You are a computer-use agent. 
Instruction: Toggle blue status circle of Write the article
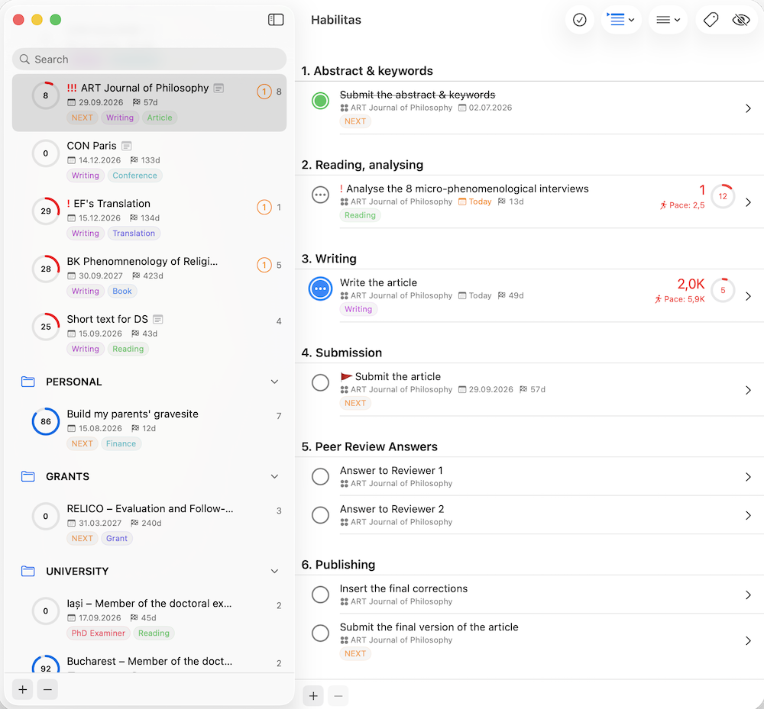(x=320, y=288)
